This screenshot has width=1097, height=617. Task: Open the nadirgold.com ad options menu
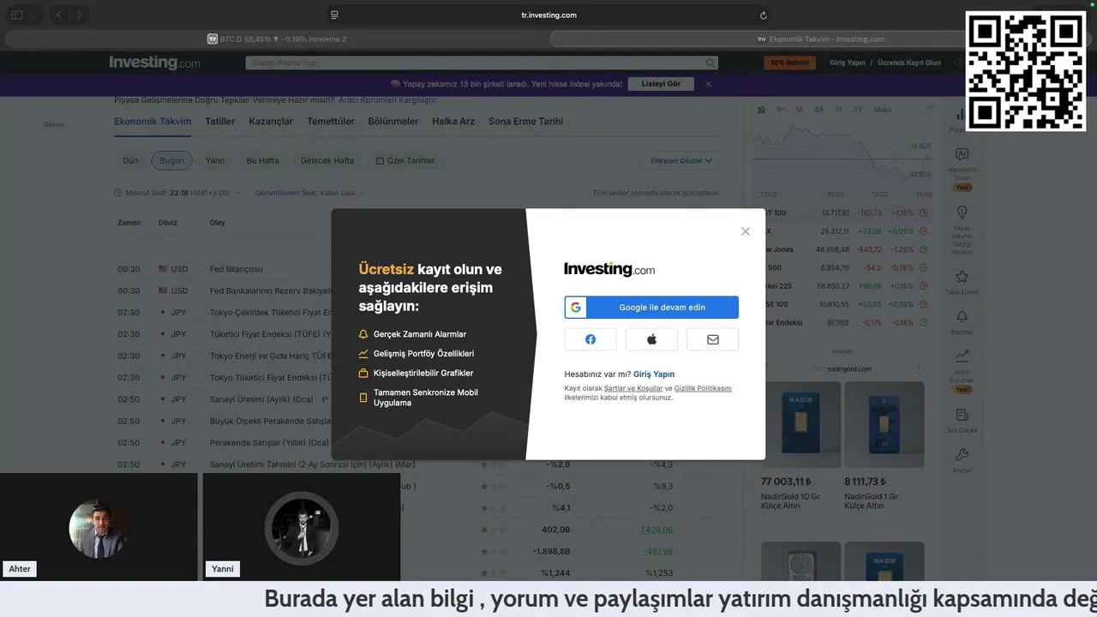point(918,369)
